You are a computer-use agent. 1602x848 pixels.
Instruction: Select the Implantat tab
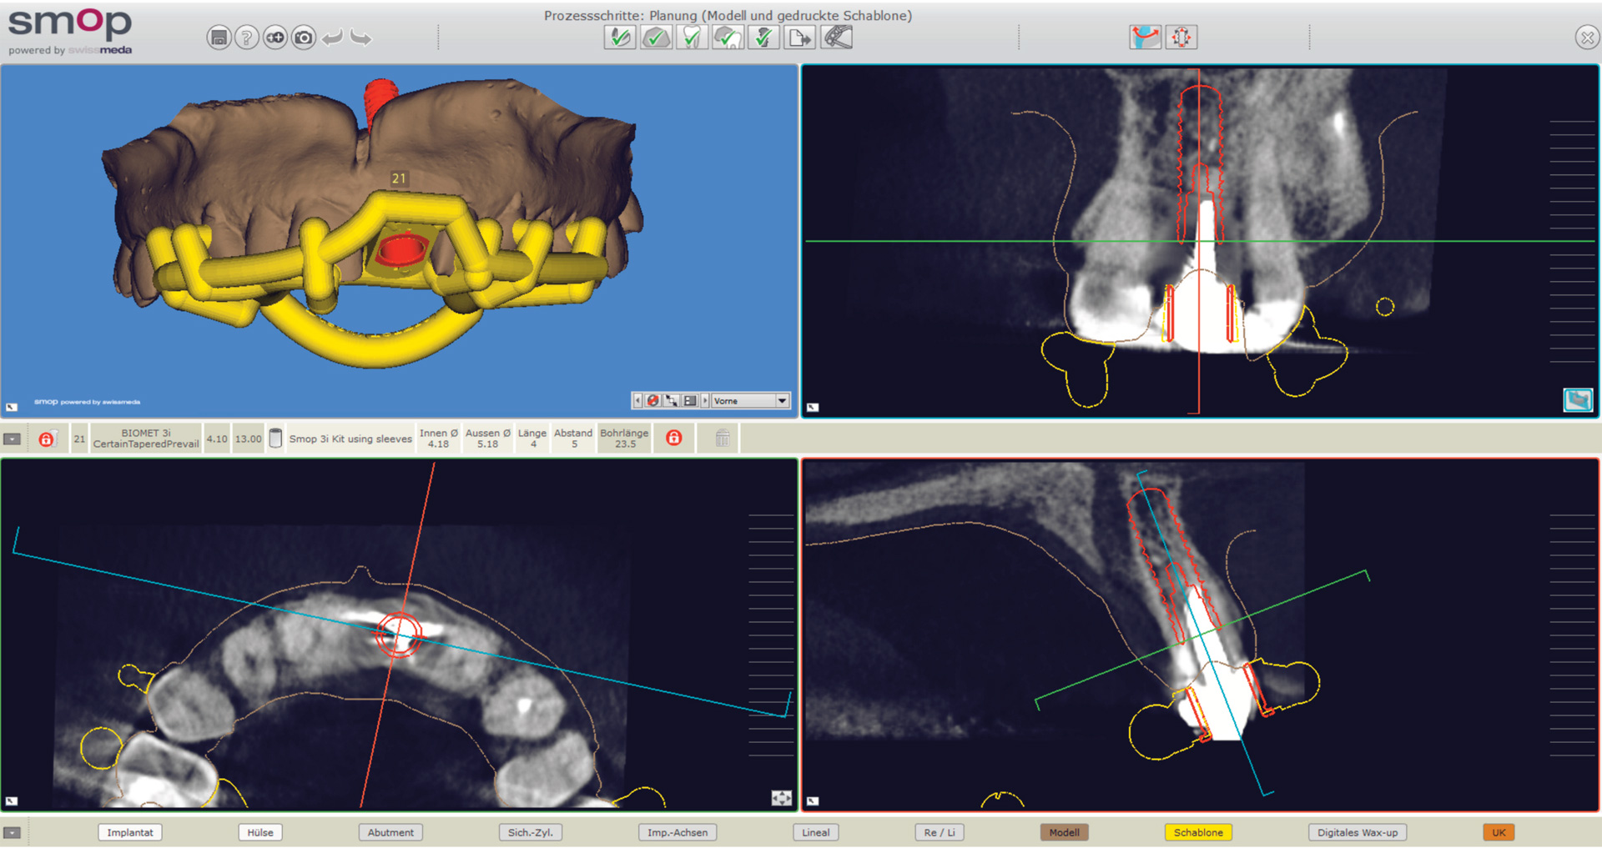point(129,832)
